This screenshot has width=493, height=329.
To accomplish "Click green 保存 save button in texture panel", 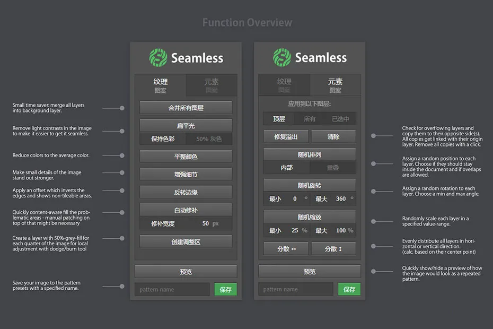I will coord(225,289).
